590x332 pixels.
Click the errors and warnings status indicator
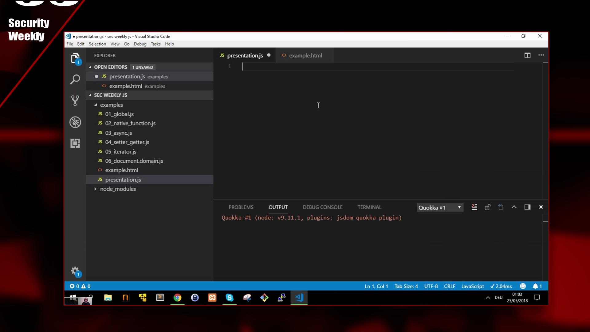80,286
